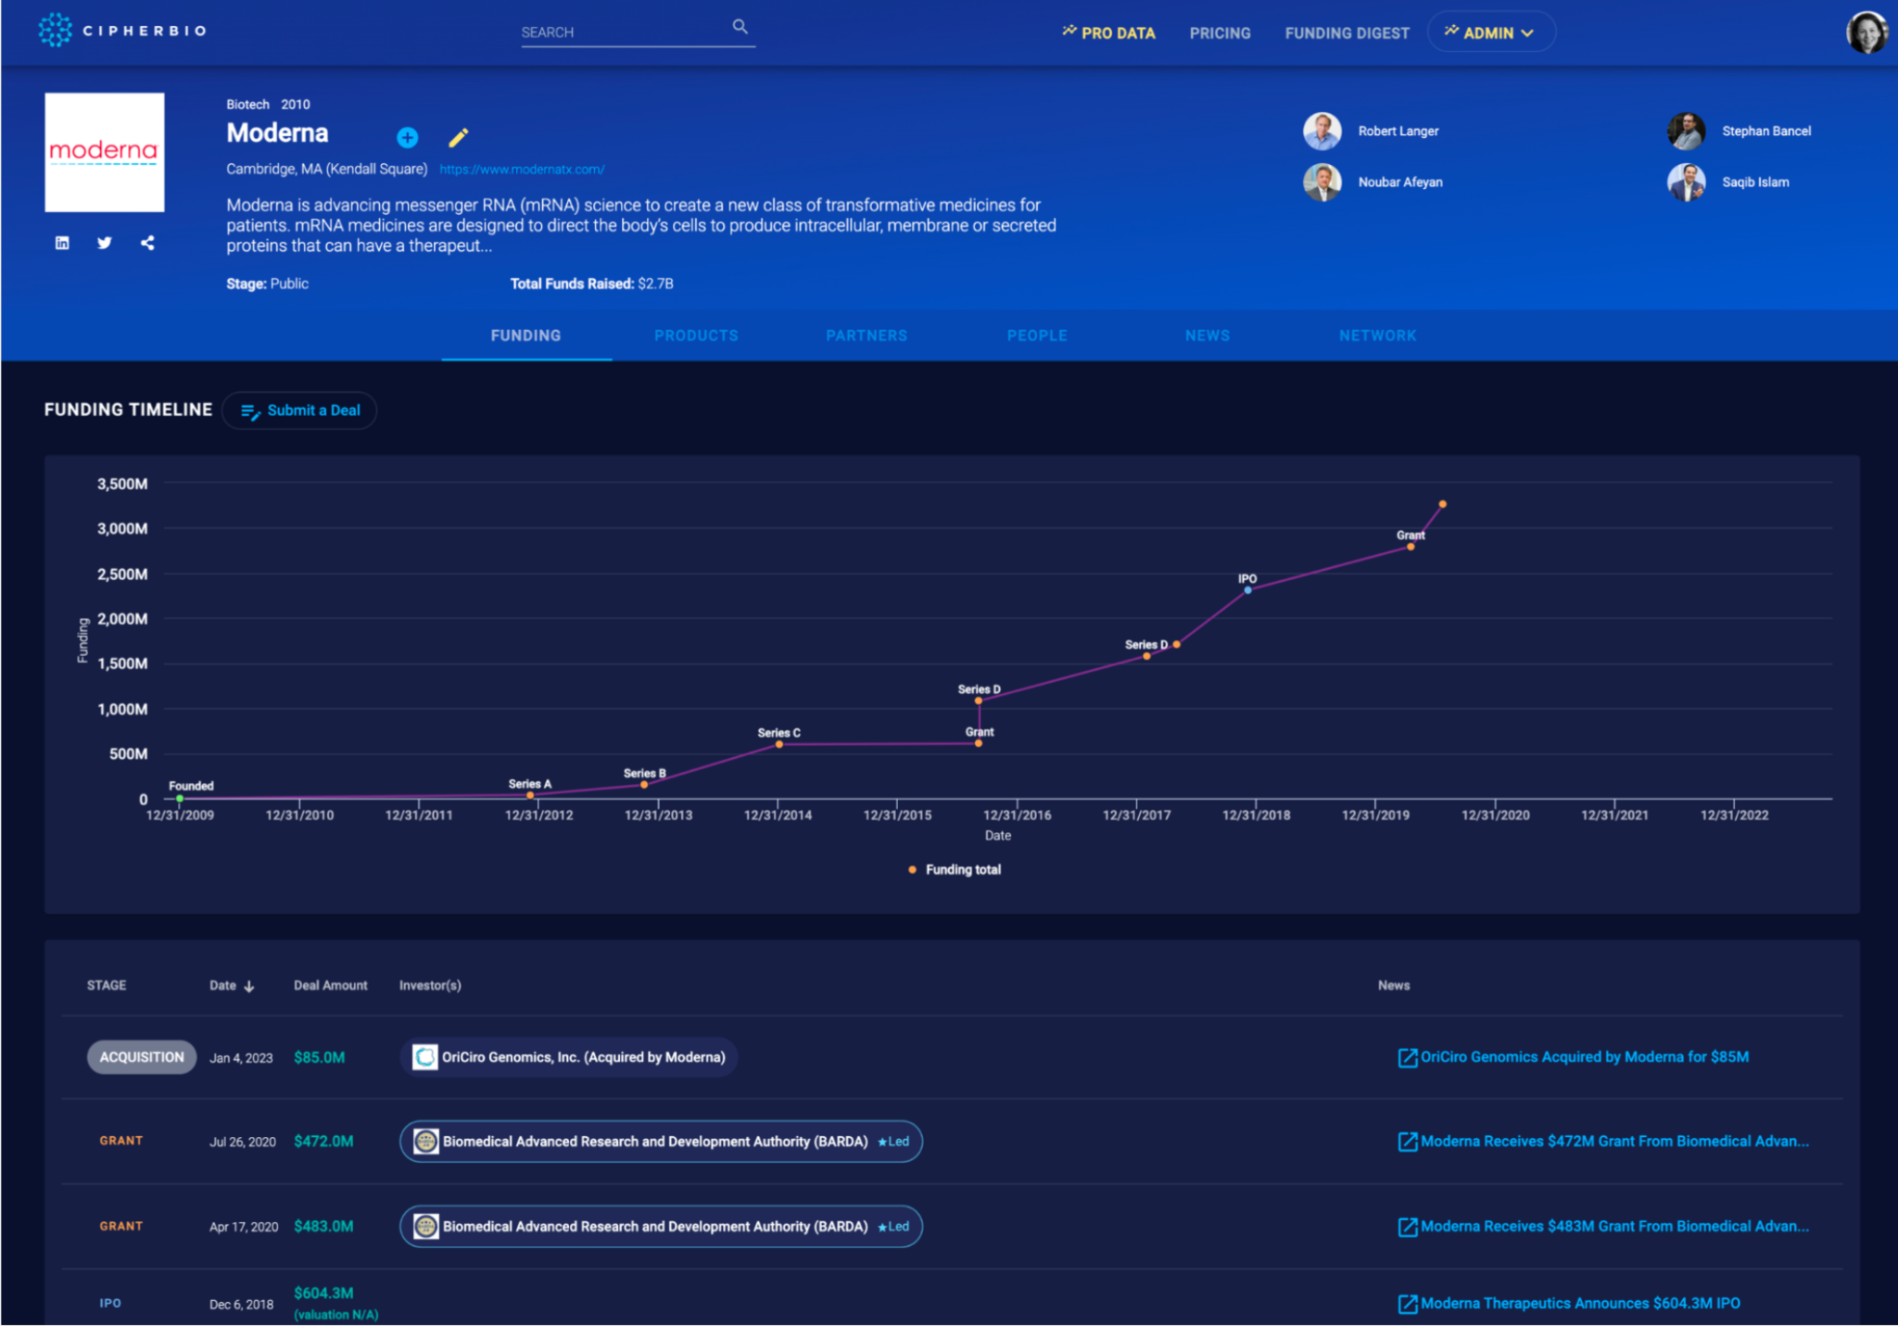The image size is (1898, 1326).
Task: Click Stephan Bancel's profile photo
Action: click(x=1686, y=132)
